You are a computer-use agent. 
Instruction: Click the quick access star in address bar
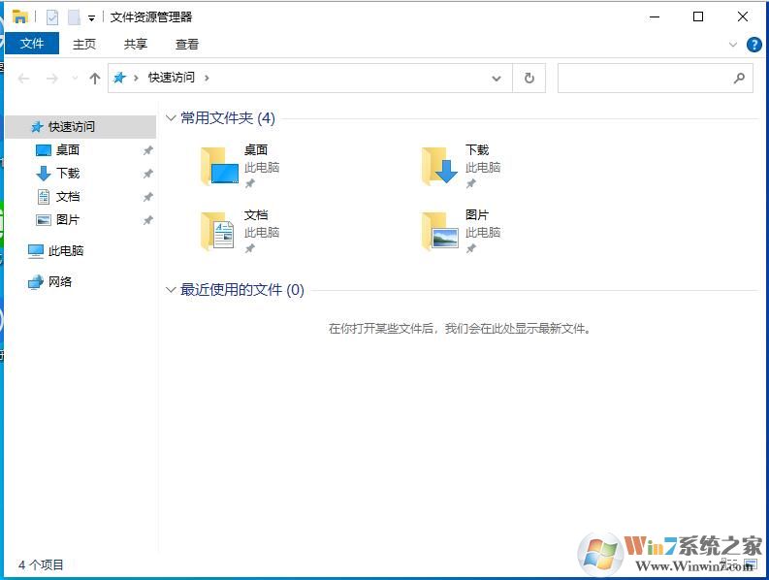[119, 78]
